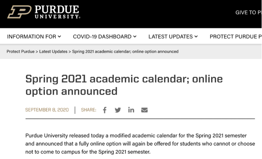Share article via email envelope icon
Viewport: 262px width, 159px height.
click(x=144, y=110)
